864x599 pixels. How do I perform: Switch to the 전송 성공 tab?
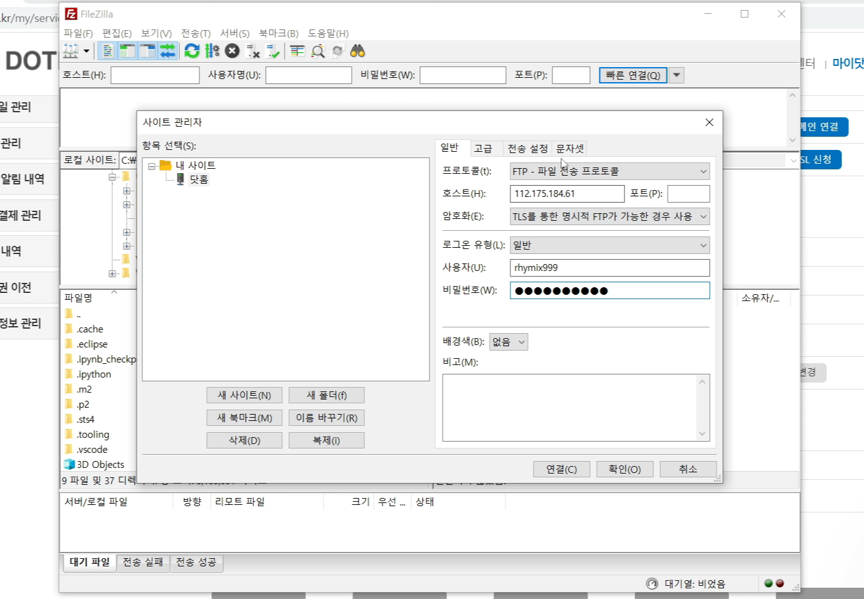click(x=196, y=562)
